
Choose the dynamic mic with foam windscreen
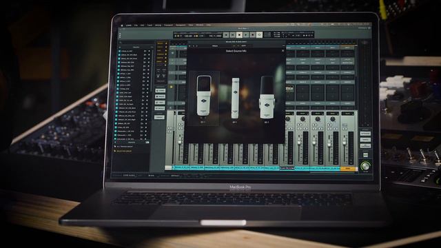(267, 97)
